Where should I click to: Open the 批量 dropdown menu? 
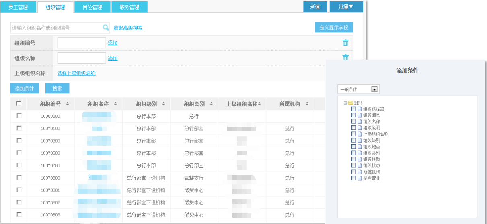point(346,7)
